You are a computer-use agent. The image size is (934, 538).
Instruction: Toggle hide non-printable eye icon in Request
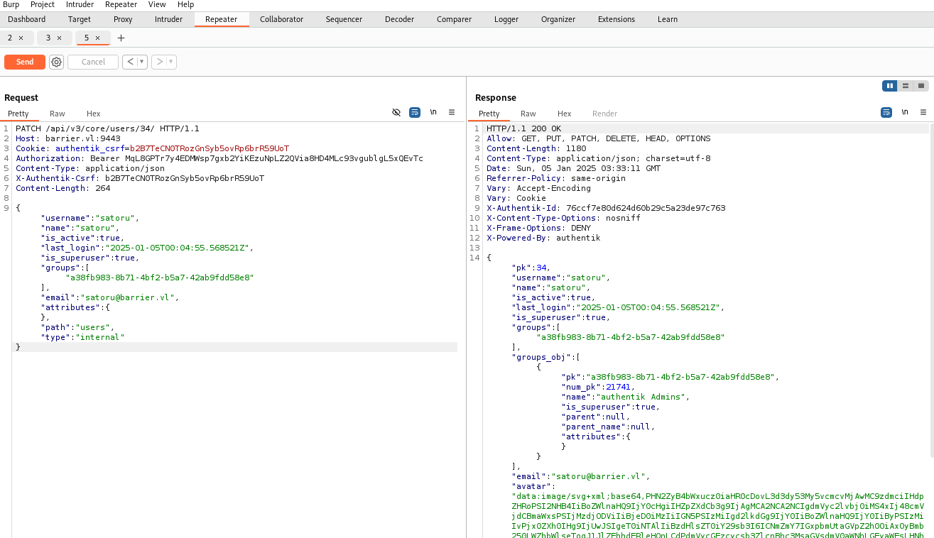pos(396,113)
